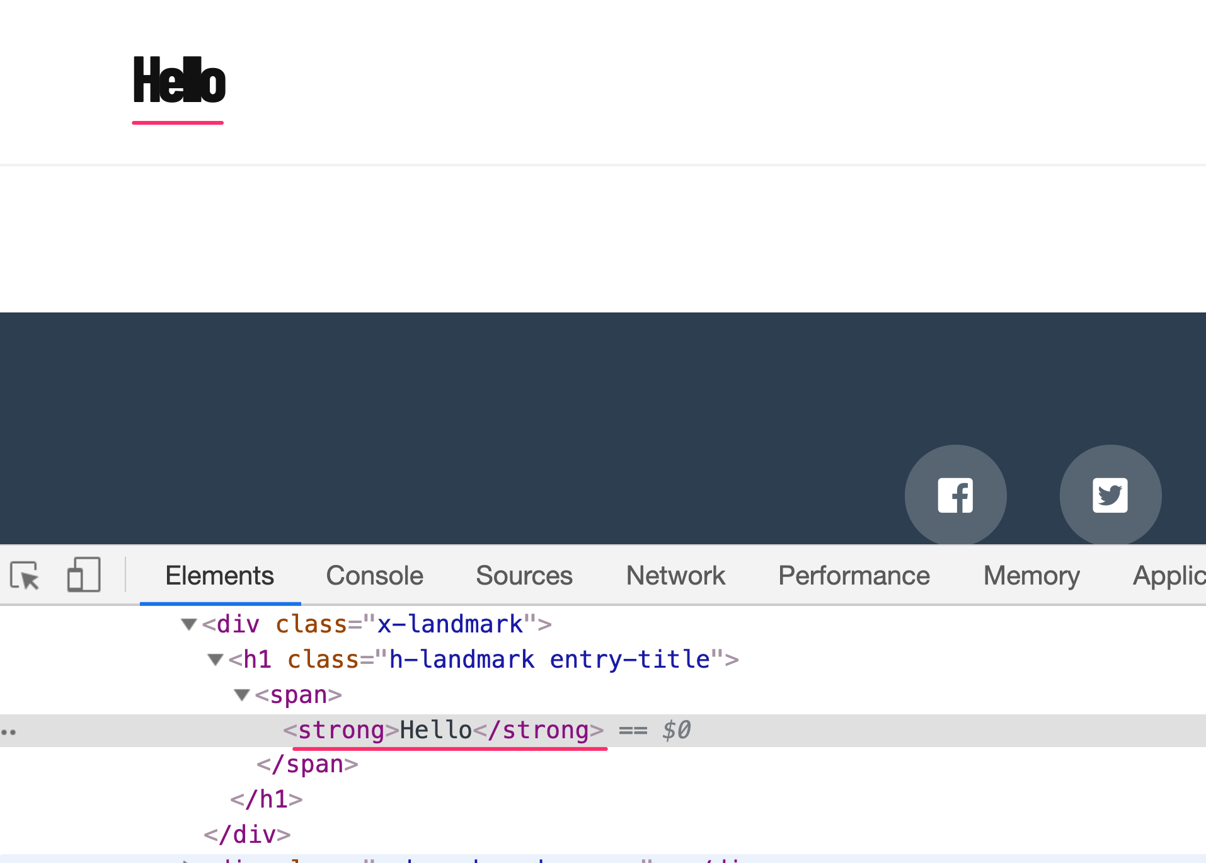Collapse the span node triangle
This screenshot has height=863, width=1206.
coord(242,695)
